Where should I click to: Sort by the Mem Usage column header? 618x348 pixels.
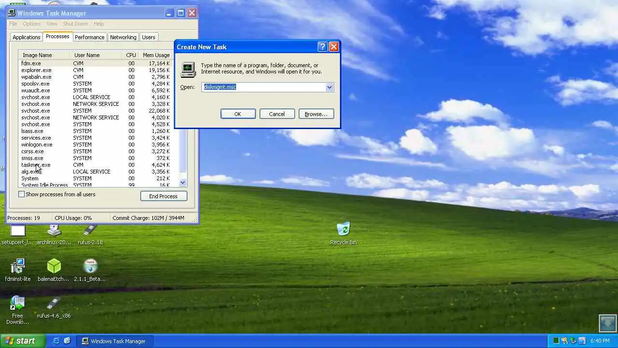[156, 55]
